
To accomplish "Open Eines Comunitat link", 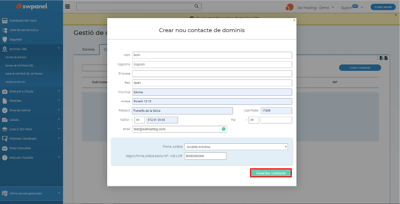I will (x=20, y=148).
